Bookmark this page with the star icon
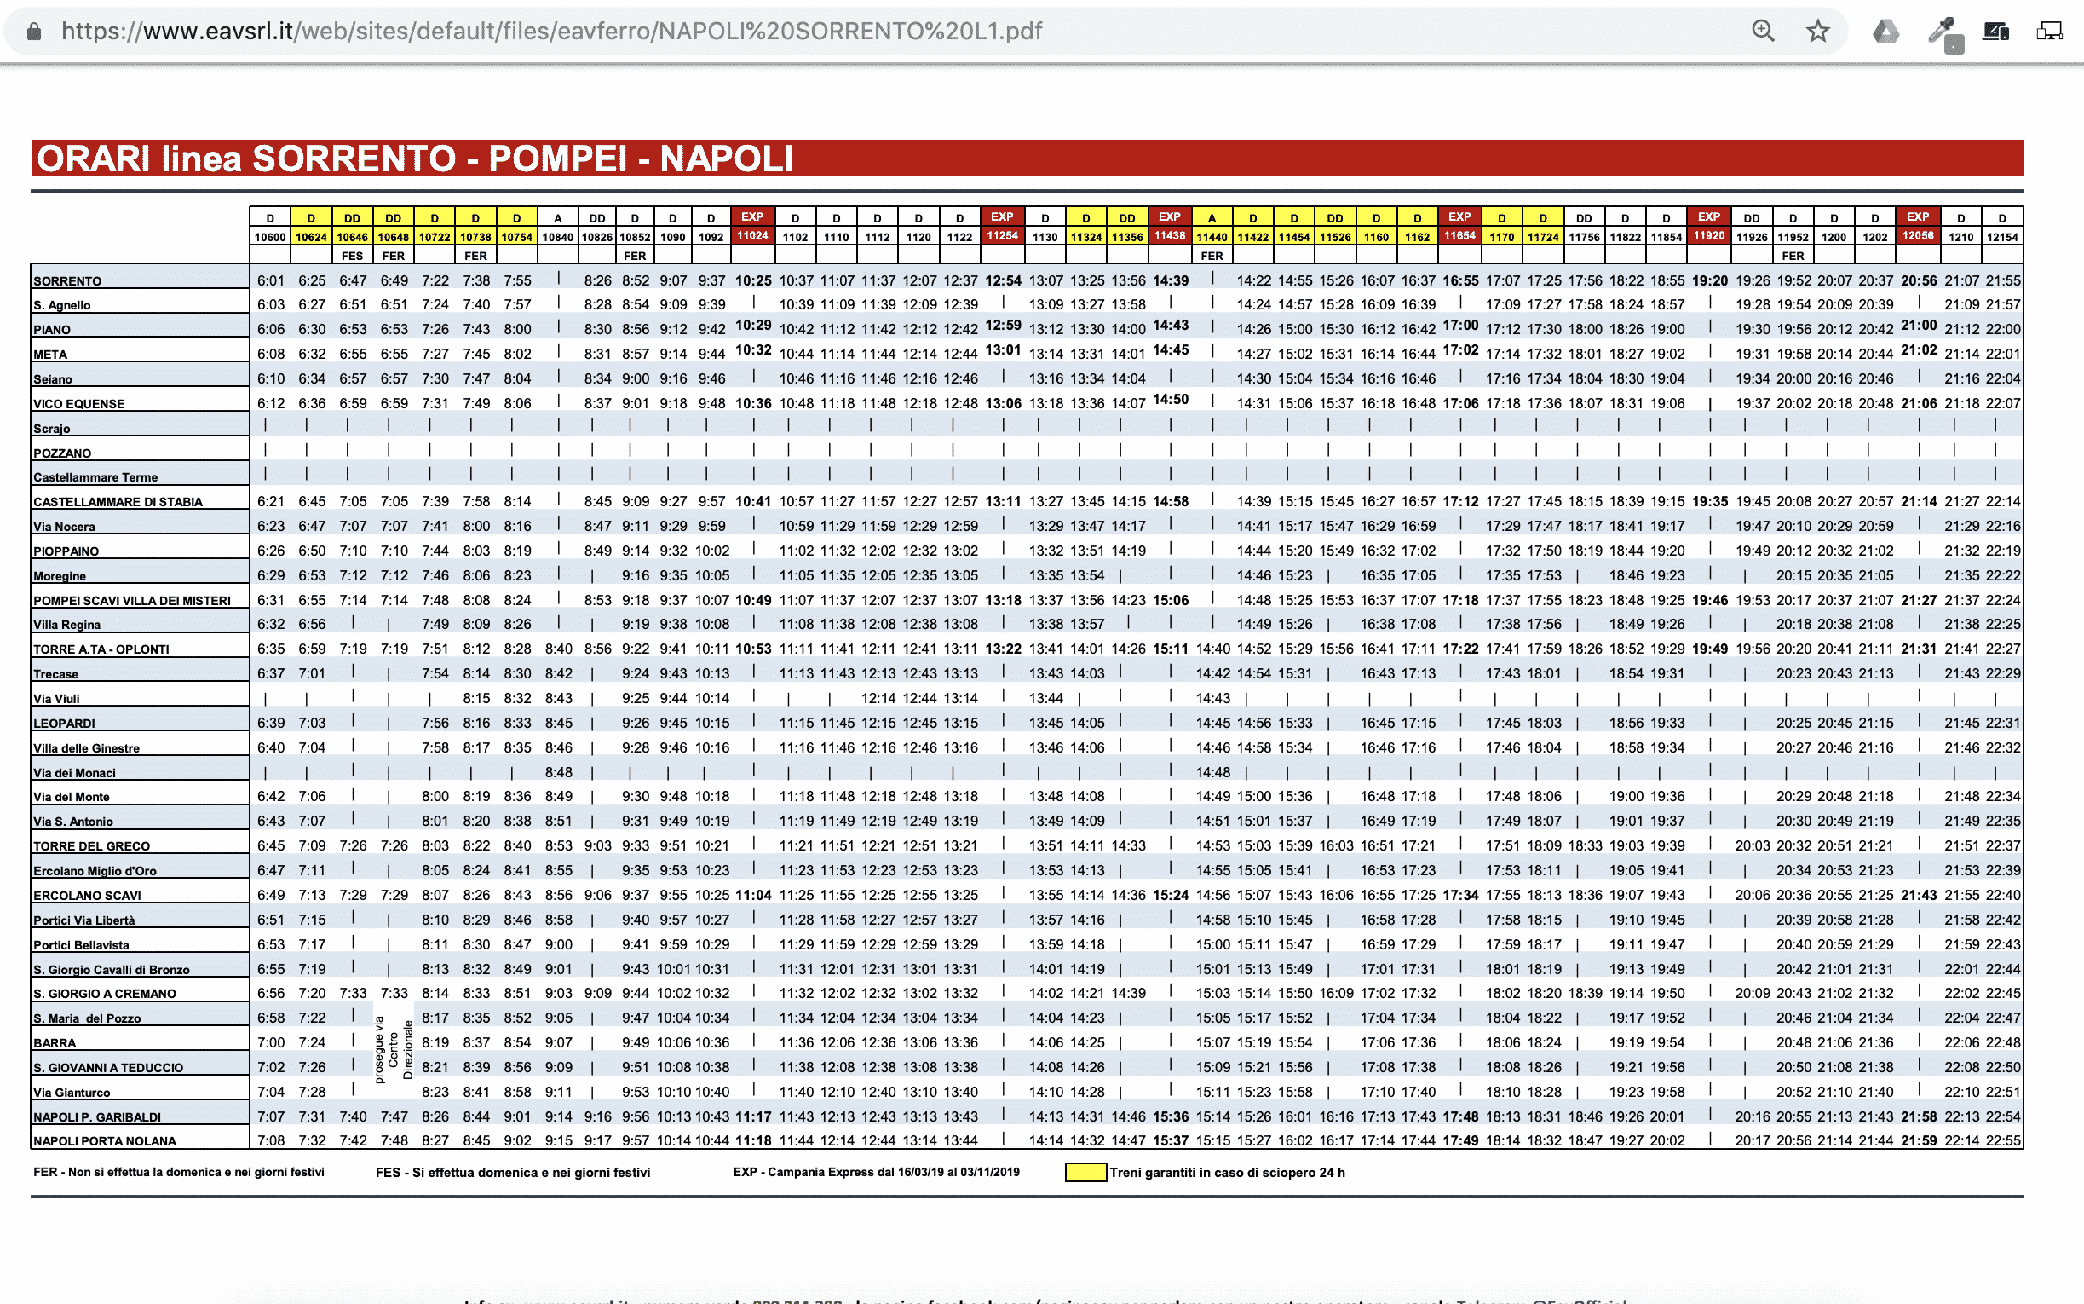 1817,31
